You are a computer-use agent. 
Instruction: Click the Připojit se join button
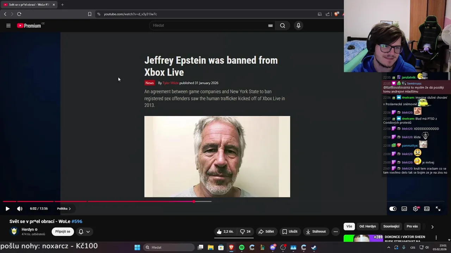[x=63, y=232]
